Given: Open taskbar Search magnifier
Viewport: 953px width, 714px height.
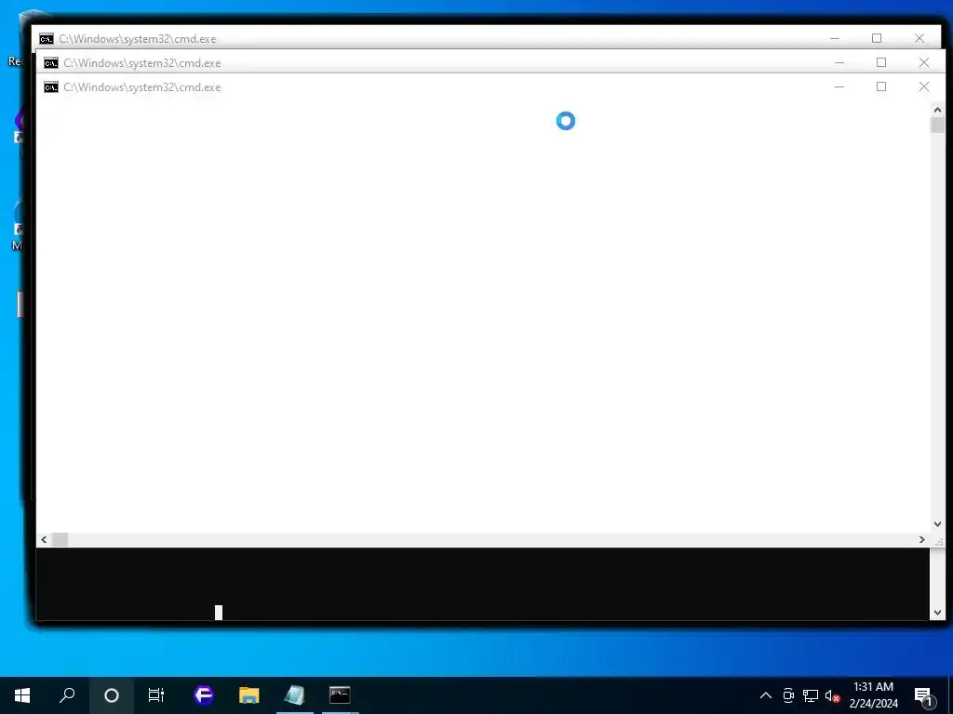Looking at the screenshot, I should click(x=67, y=695).
